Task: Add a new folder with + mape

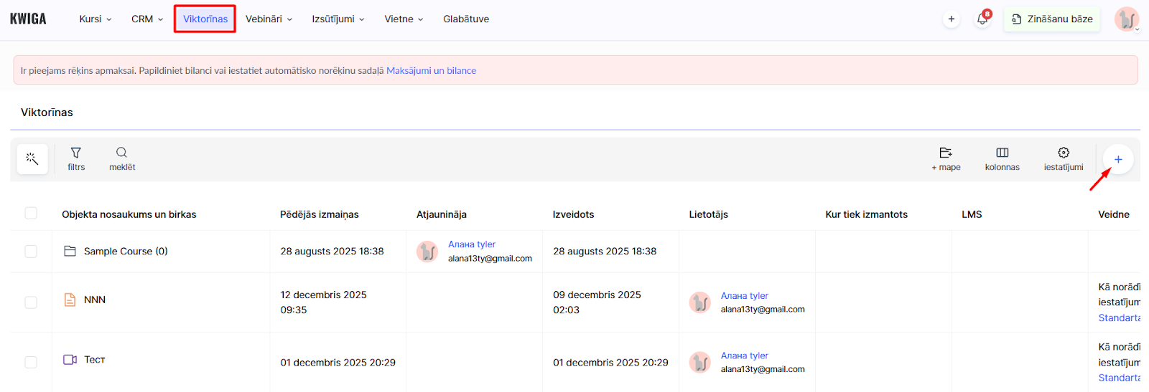Action: (946, 158)
